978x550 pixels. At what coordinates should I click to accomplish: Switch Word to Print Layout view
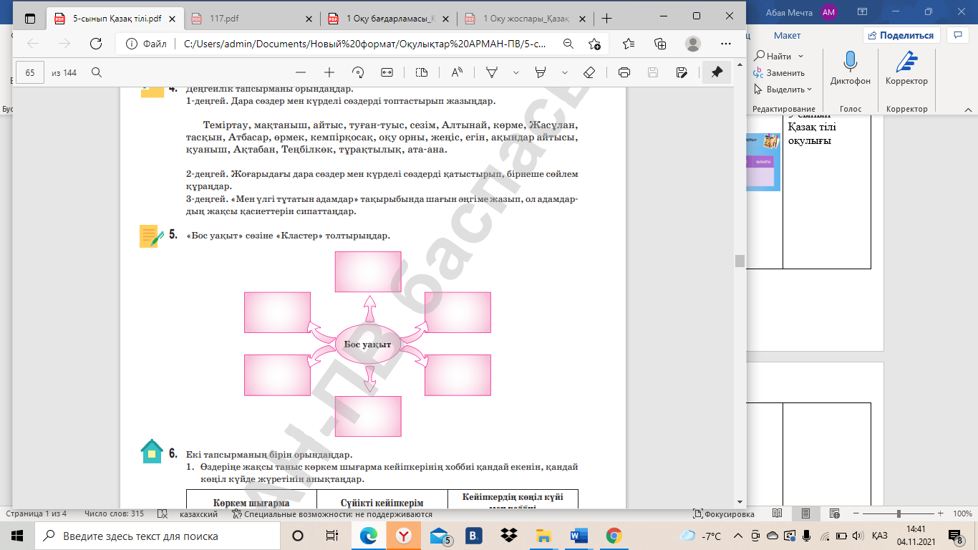[x=806, y=514]
